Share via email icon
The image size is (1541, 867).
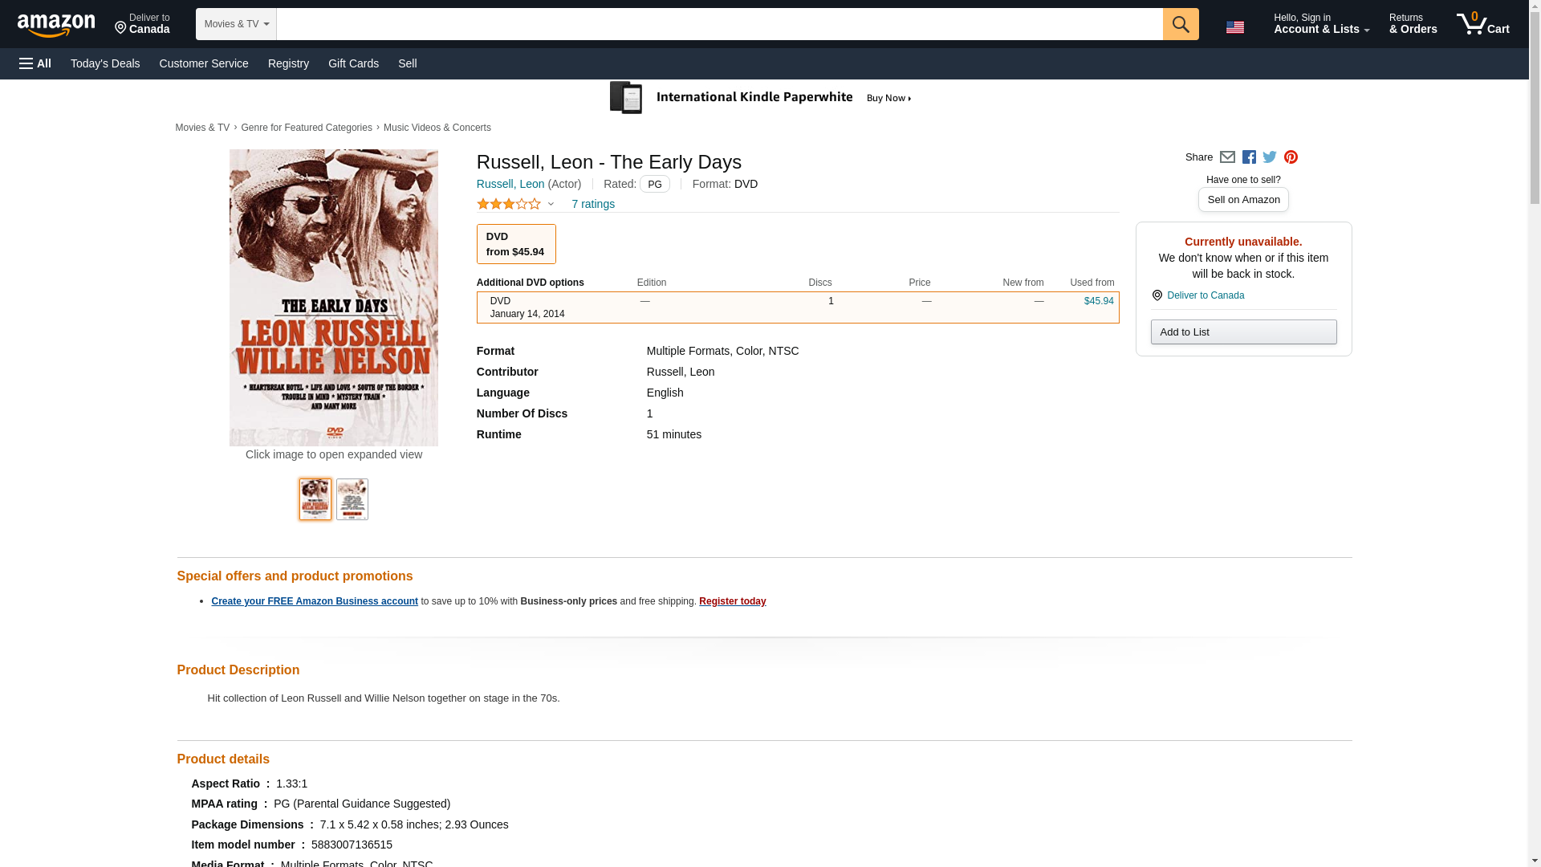click(1227, 157)
